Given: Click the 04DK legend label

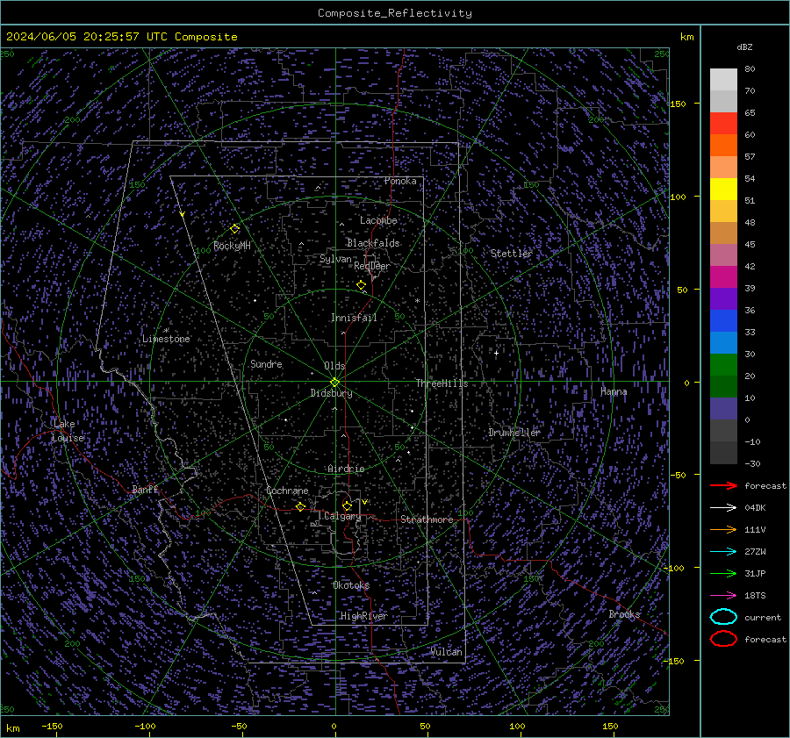Looking at the screenshot, I should click(x=755, y=508).
